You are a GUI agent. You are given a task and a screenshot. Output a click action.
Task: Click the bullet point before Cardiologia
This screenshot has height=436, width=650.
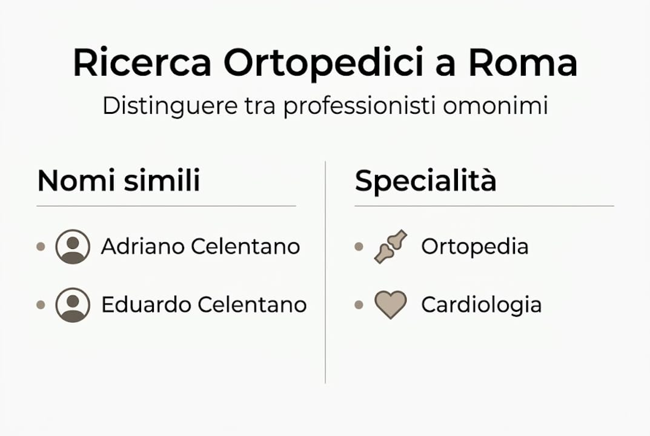[x=359, y=305]
